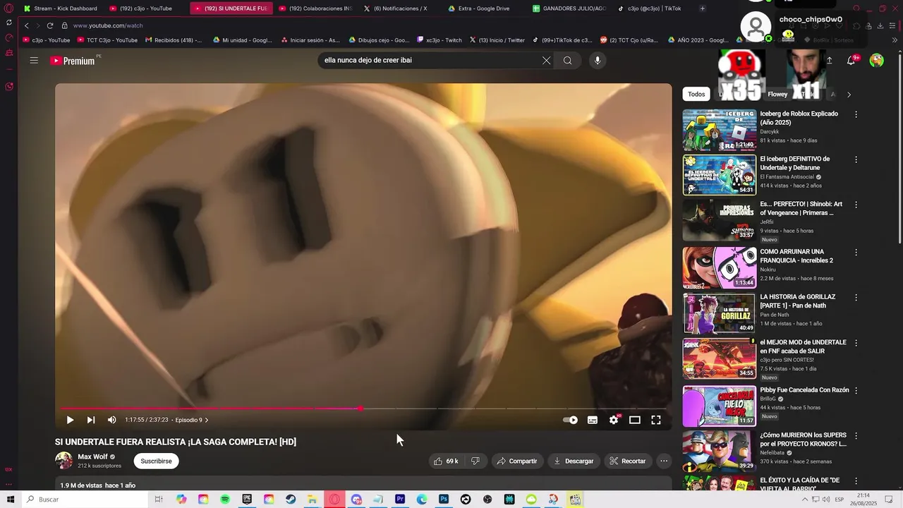Mute the video volume
Screen dimensions: 903x508
[x=111, y=420]
